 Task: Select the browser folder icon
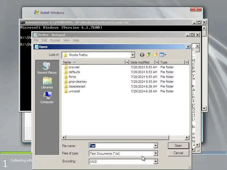(x=66, y=67)
